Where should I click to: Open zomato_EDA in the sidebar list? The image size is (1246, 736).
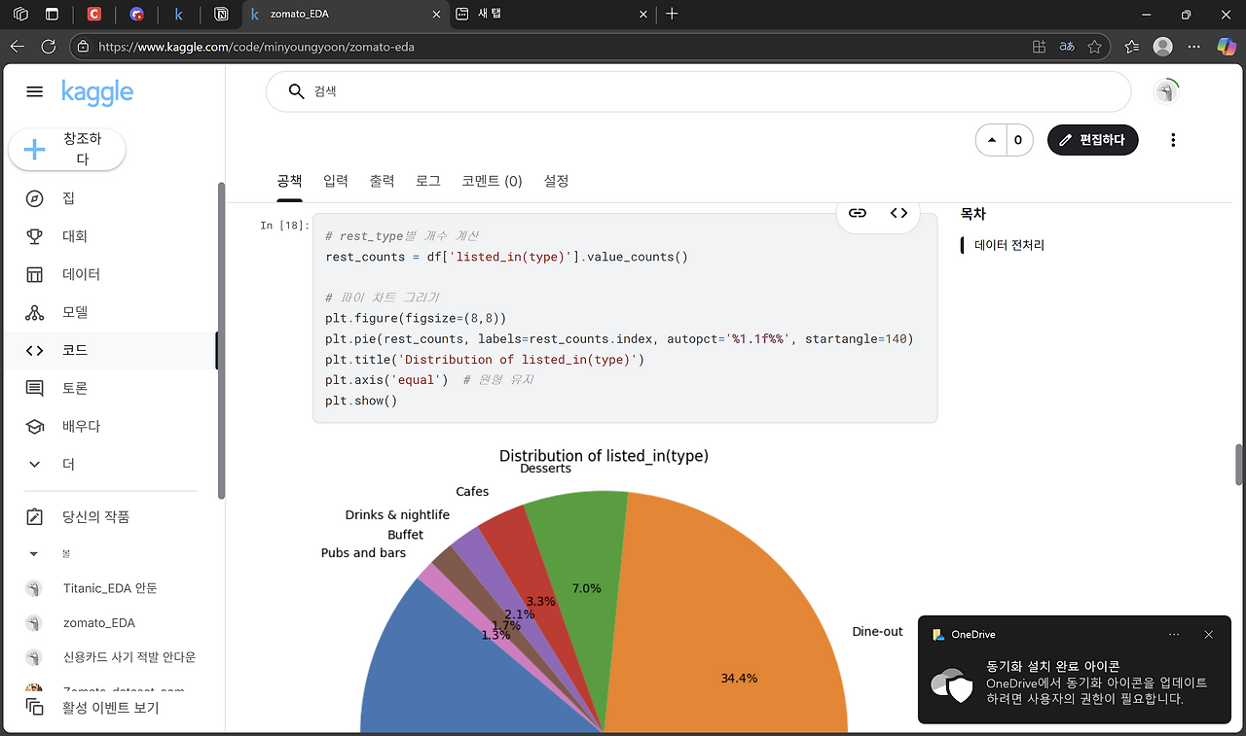(x=98, y=622)
